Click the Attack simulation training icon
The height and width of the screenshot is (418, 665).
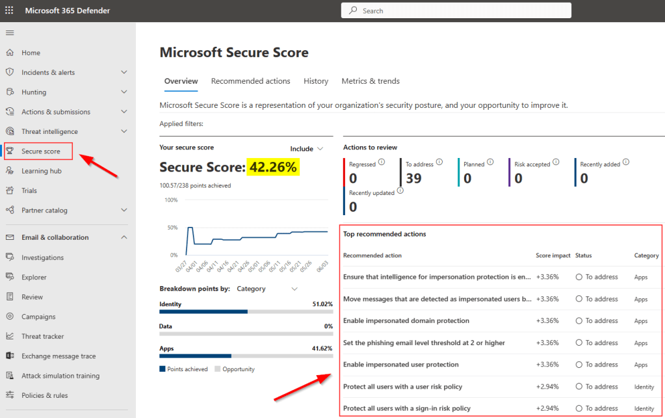tap(10, 376)
